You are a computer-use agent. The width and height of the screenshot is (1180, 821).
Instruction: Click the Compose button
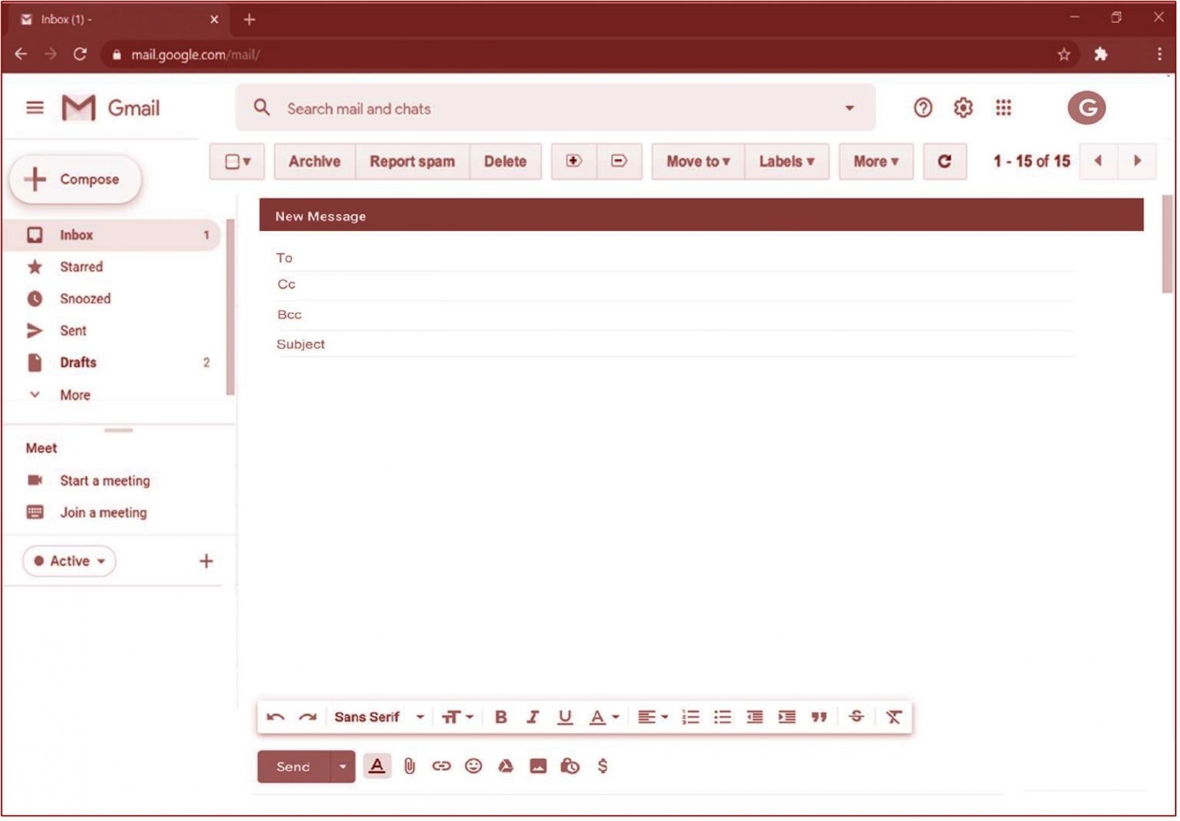(x=75, y=179)
